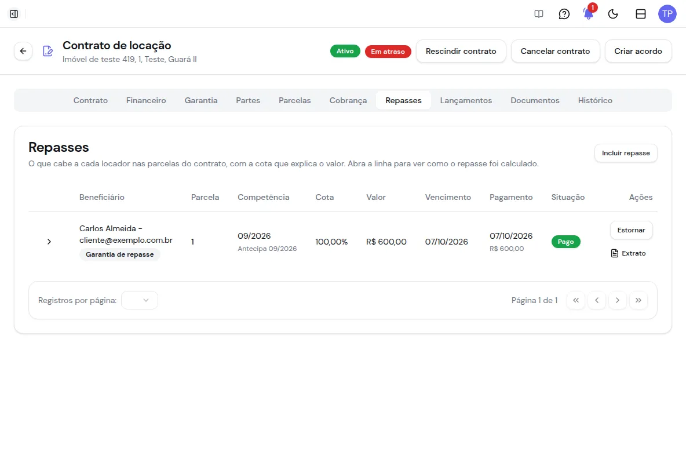Click the Rescindir contrato button
The width and height of the screenshot is (686, 452).
[x=461, y=51]
